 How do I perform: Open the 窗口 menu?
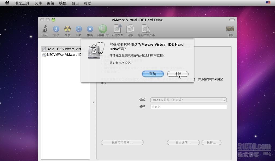tap(75, 3)
